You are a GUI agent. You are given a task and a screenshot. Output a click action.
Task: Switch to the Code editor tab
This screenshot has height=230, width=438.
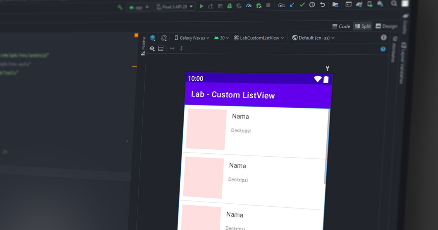[341, 26]
